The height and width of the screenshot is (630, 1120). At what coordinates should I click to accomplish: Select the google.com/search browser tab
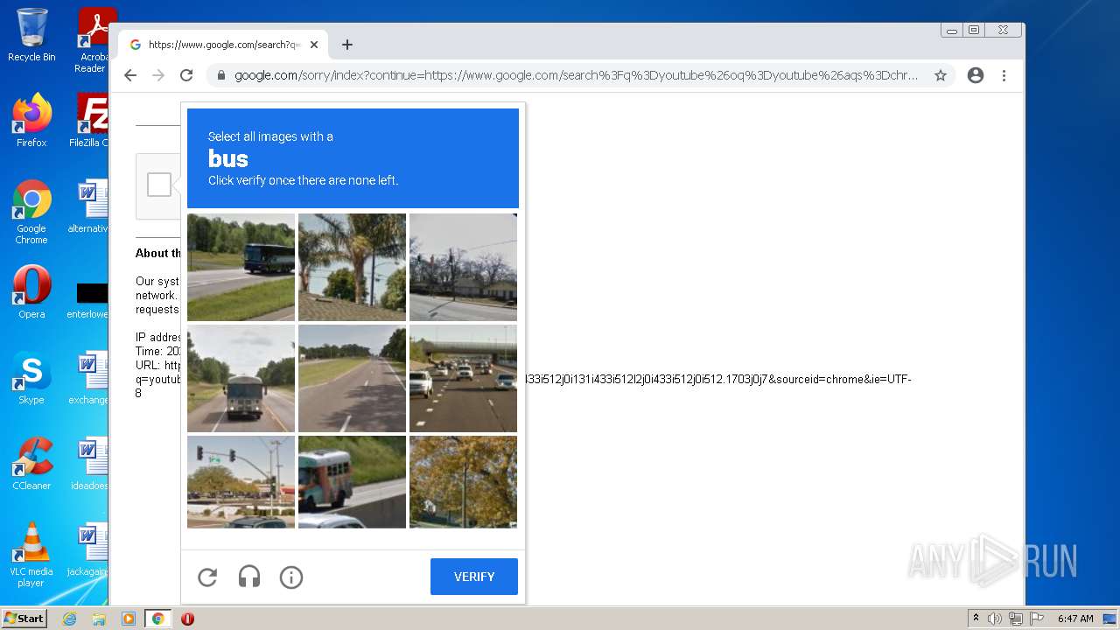click(x=223, y=45)
